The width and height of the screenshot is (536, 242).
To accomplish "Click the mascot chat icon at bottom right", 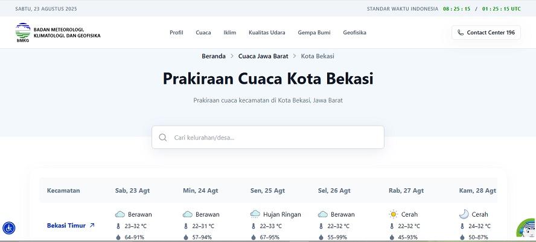I will (526, 228).
